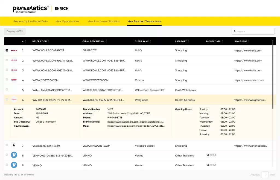Go to the Previous page

click(255, 175)
